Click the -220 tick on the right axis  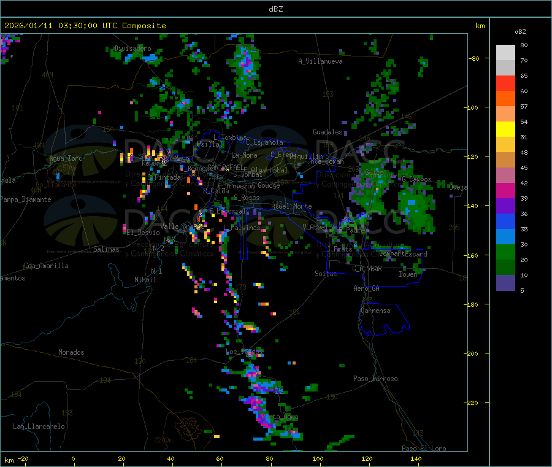(472, 403)
